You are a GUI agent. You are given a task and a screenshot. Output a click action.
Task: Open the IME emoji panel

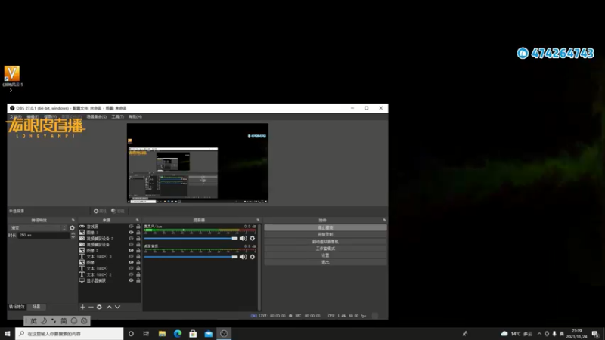click(x=74, y=320)
